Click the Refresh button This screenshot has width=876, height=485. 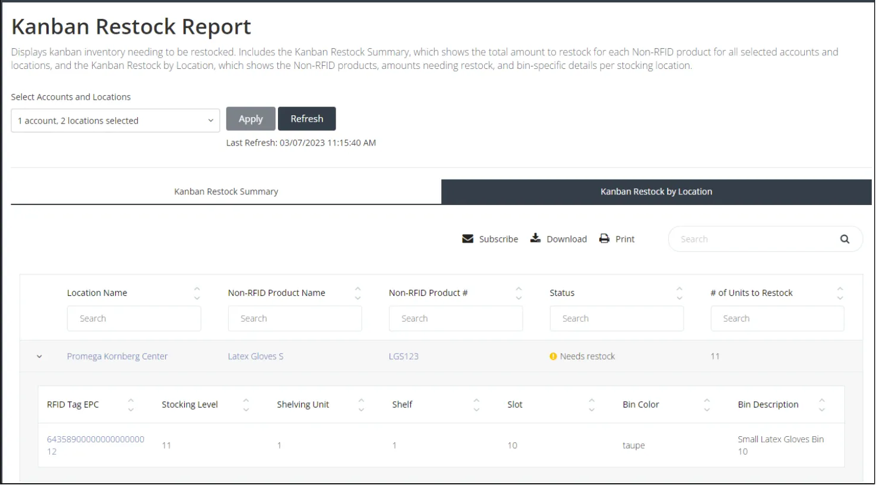[307, 119]
